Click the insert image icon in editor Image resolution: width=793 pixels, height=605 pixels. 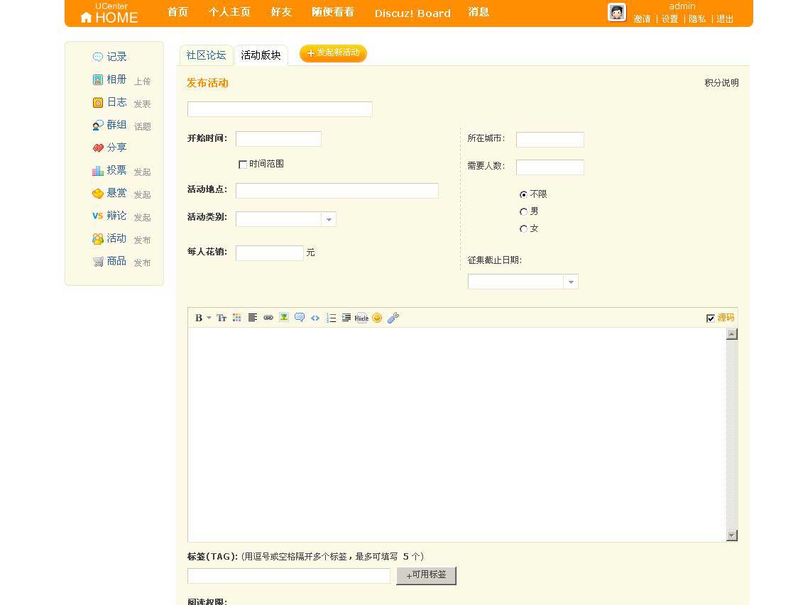coord(284,318)
